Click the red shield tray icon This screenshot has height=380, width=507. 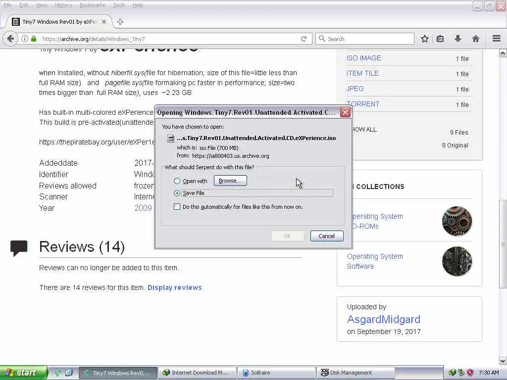470,373
